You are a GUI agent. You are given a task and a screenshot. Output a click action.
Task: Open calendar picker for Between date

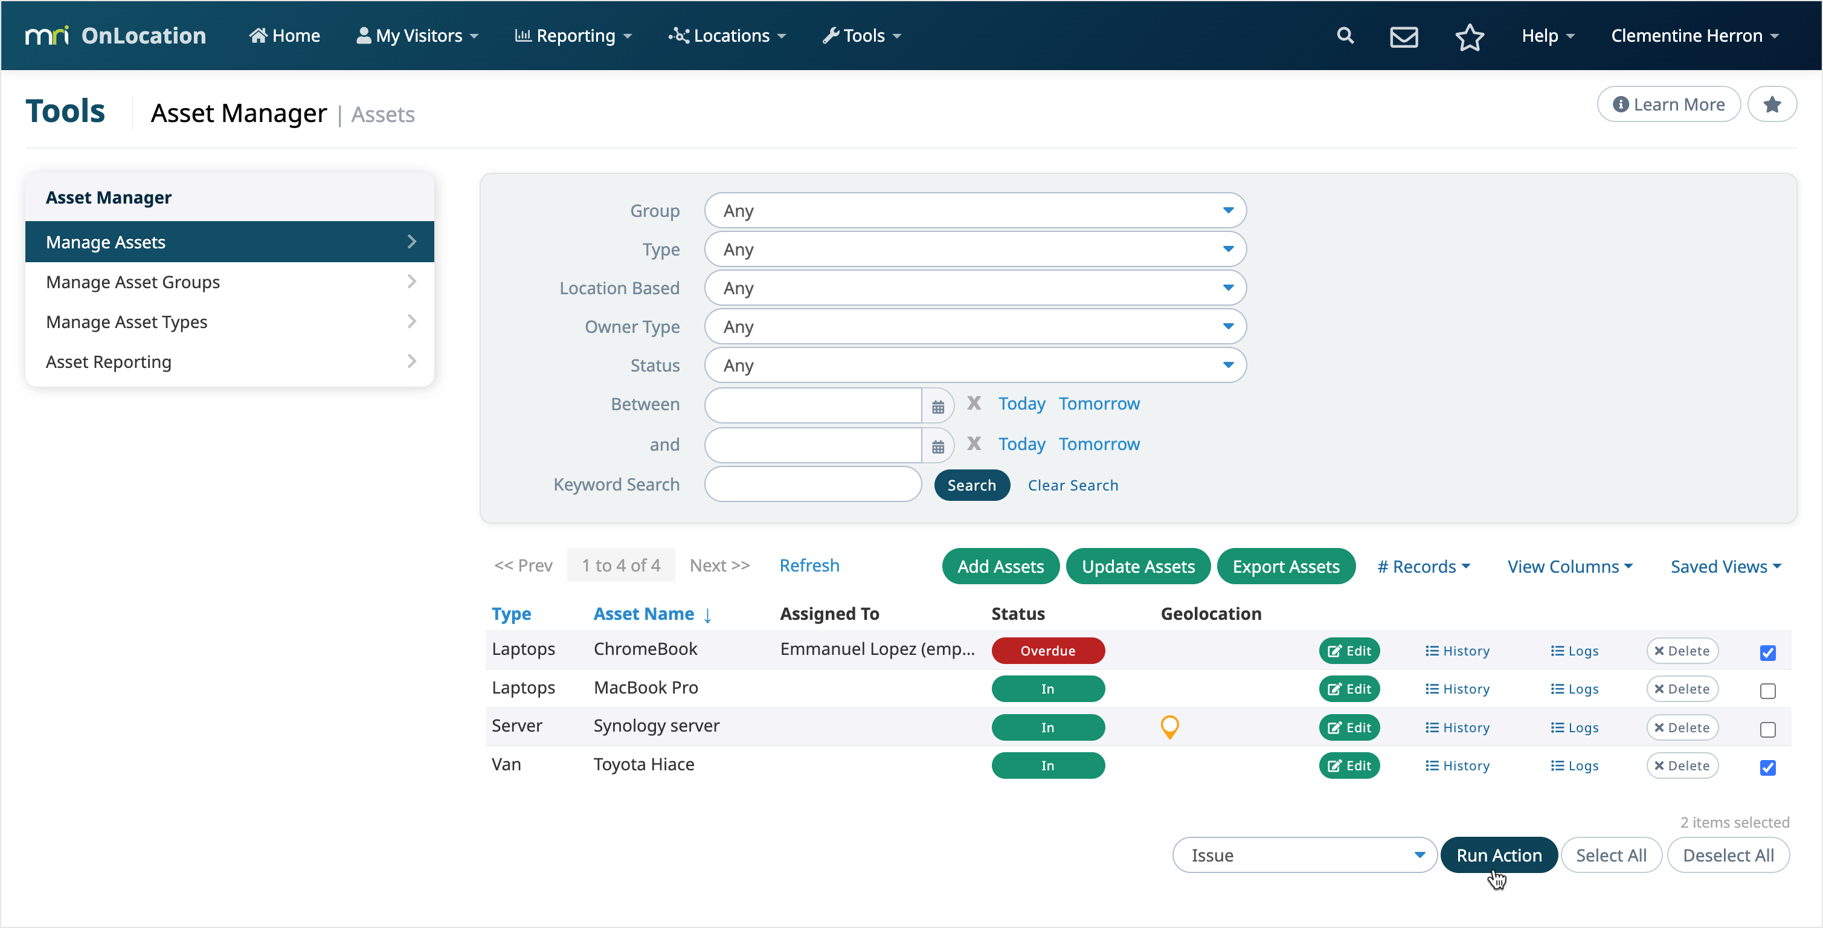[x=937, y=405]
